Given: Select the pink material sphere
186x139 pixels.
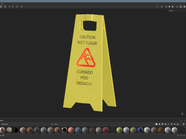Looking at the screenshot, I should [71, 130].
